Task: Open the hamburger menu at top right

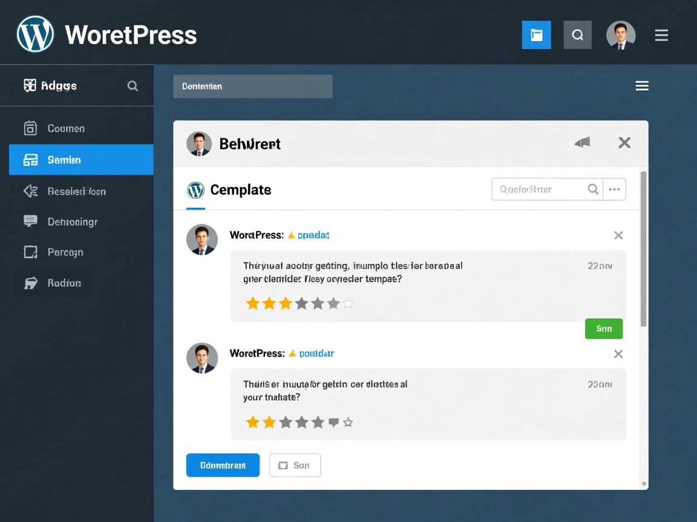Action: point(661,34)
